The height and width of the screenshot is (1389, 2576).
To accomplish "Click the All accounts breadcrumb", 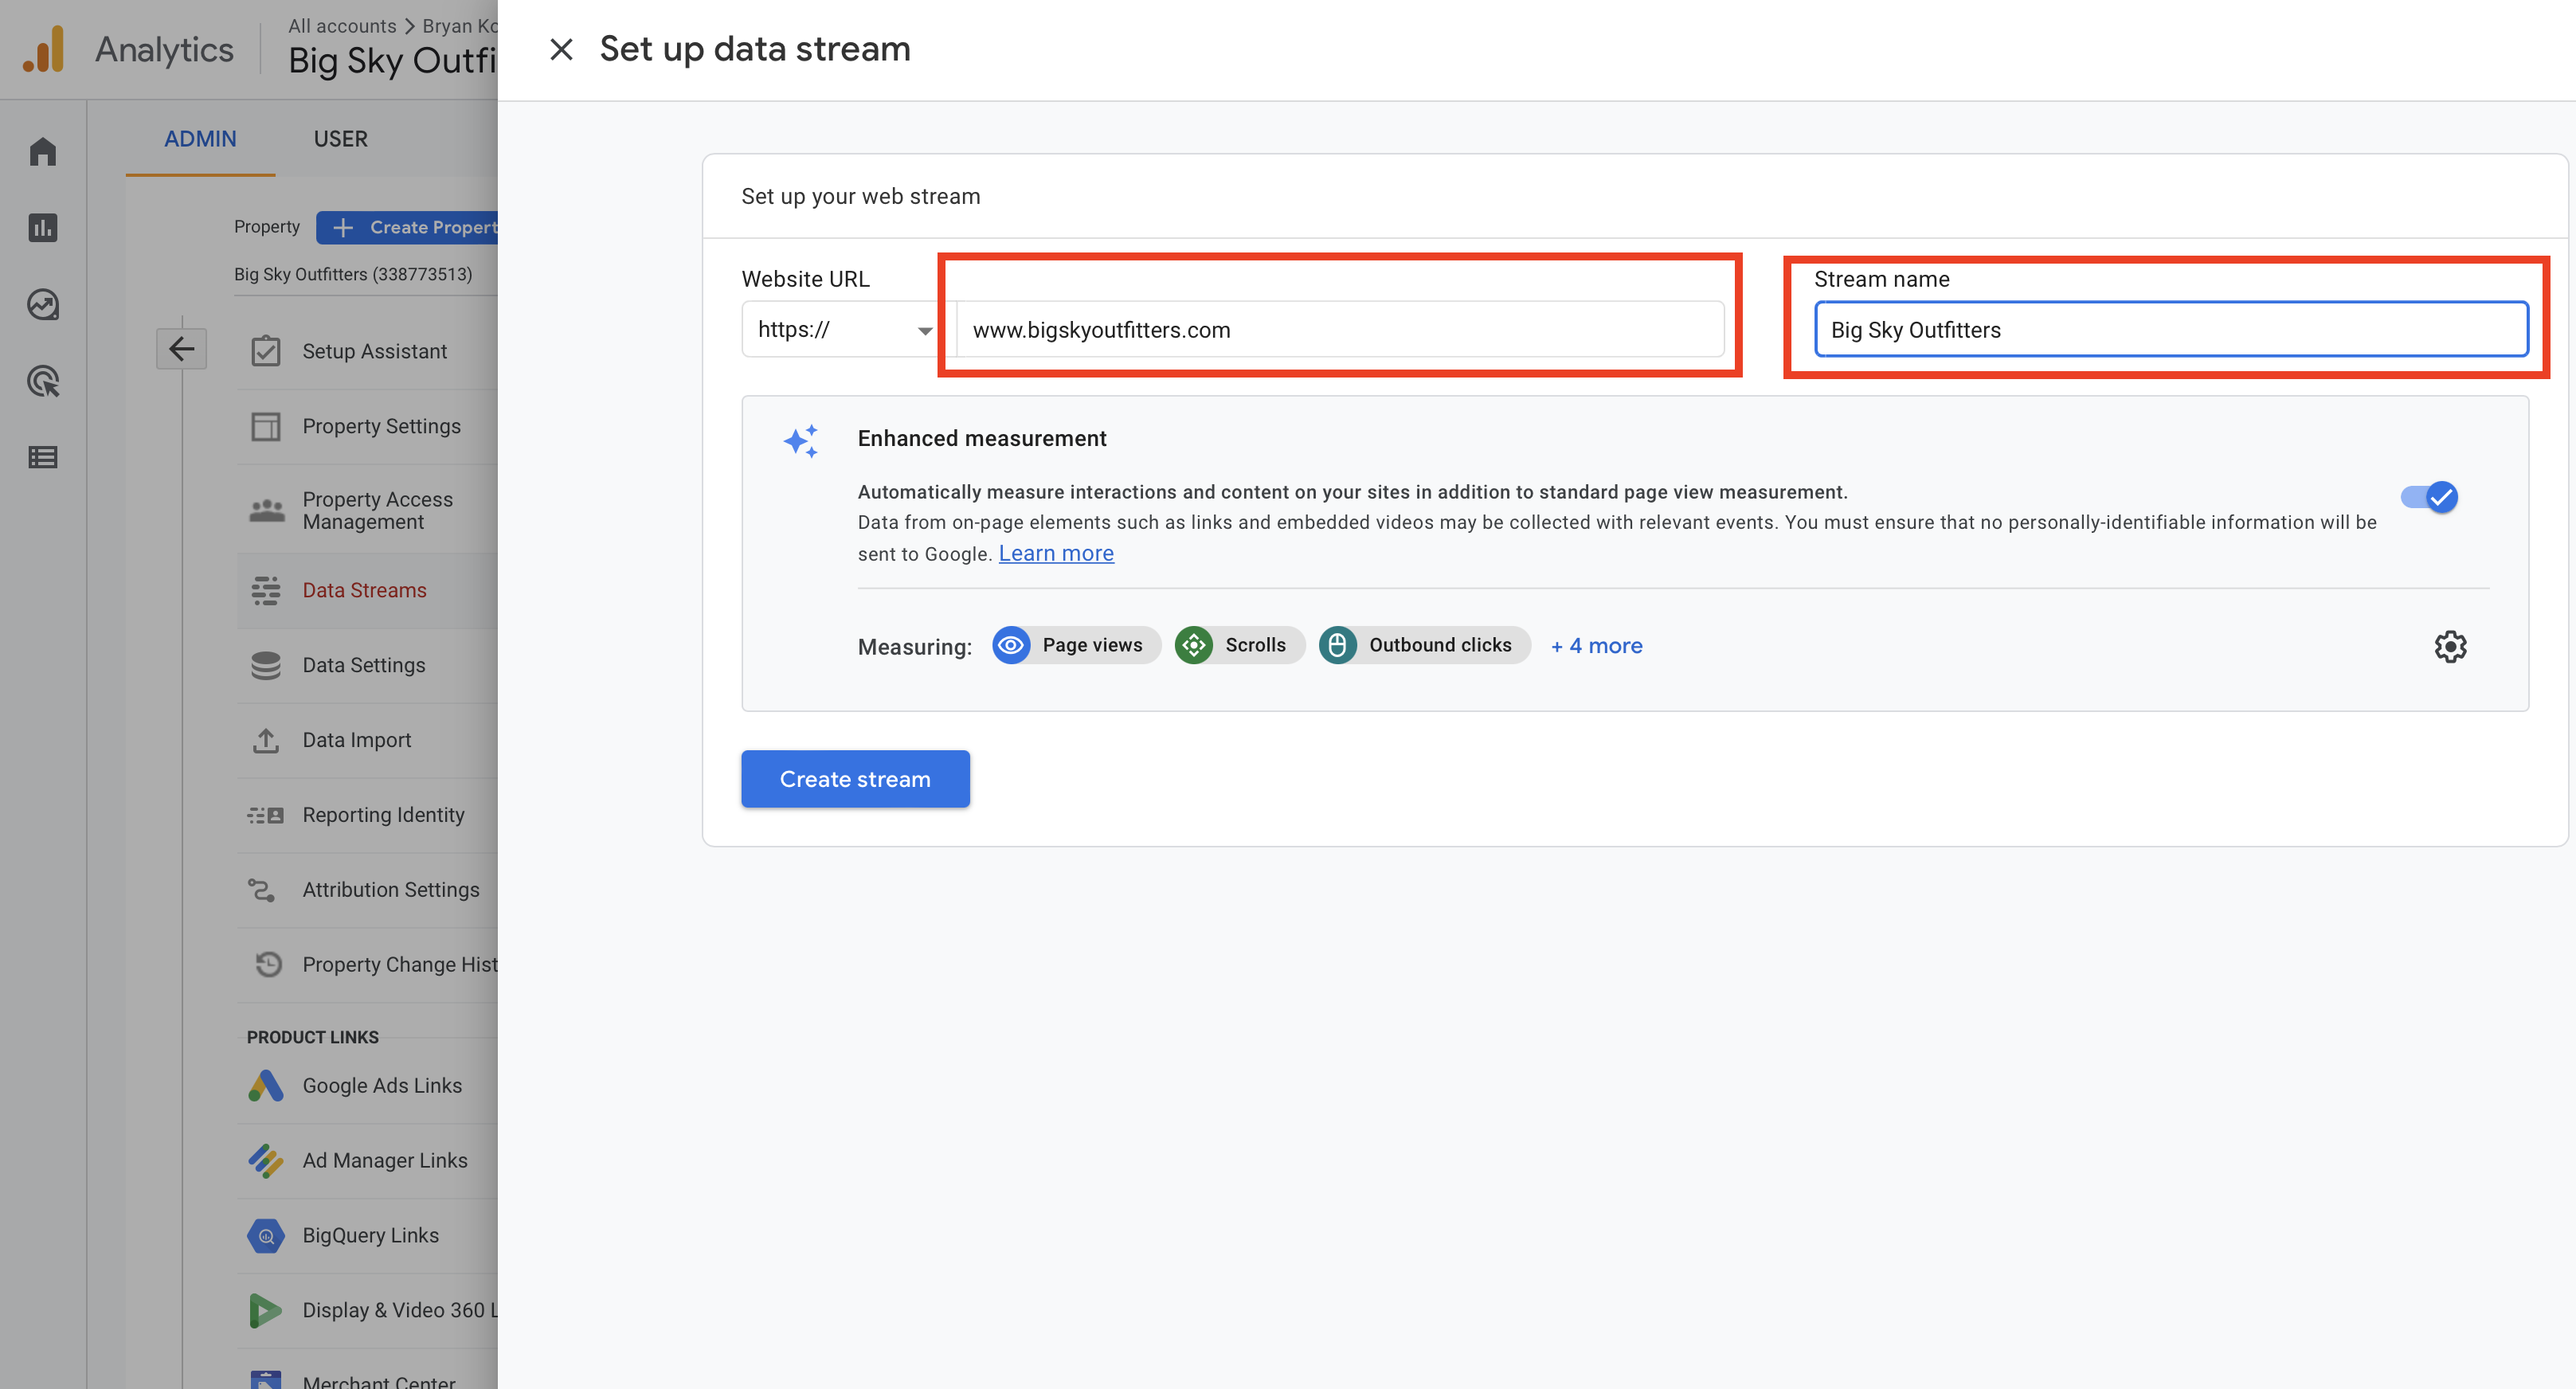I will (x=342, y=26).
